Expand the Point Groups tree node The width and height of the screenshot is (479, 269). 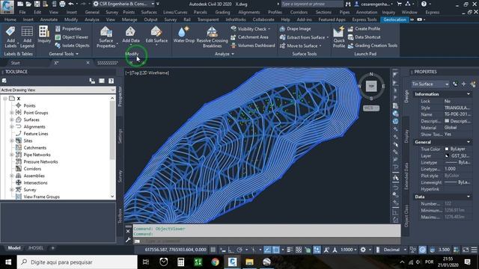tap(12, 113)
